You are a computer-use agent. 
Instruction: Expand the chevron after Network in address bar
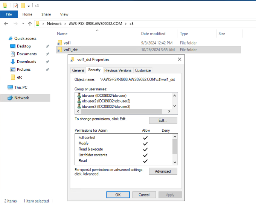[65, 24]
